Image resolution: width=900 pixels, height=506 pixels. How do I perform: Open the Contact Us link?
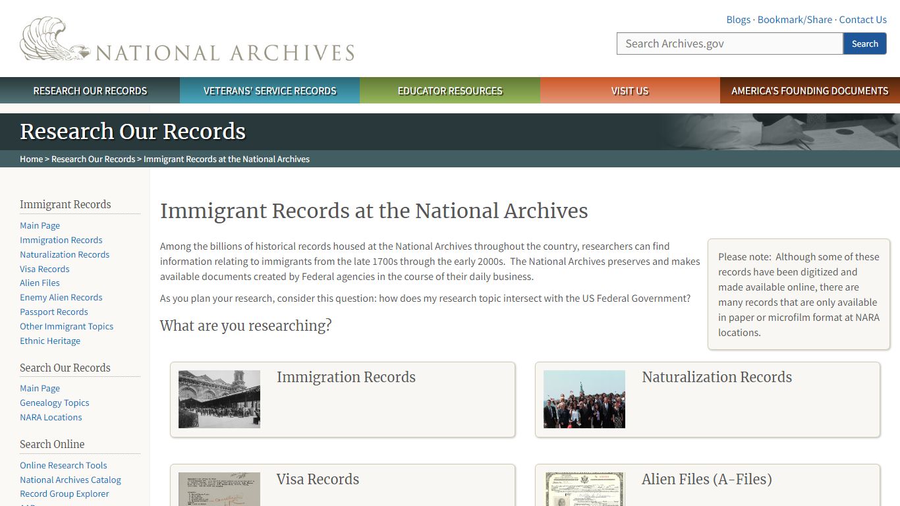click(x=862, y=20)
